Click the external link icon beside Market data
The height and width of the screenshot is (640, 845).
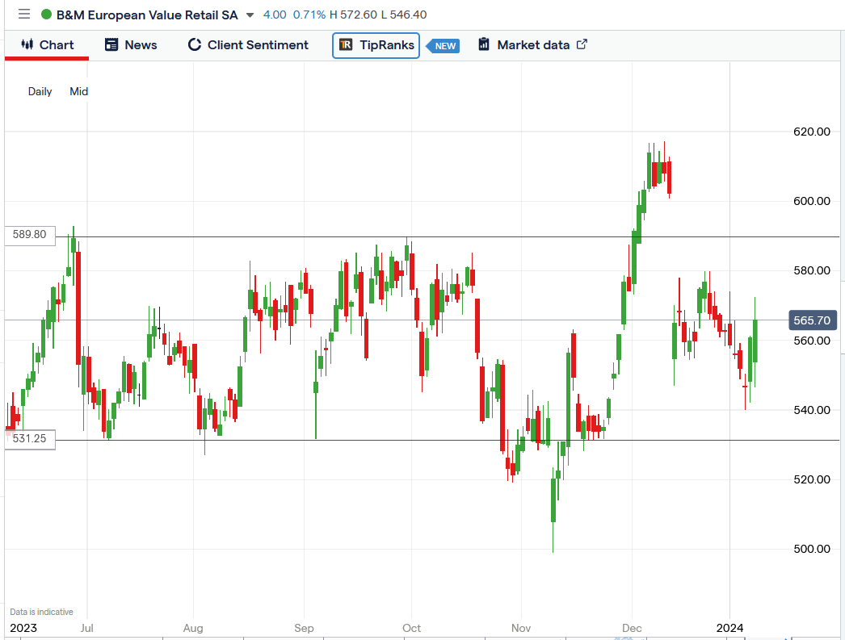pyautogui.click(x=582, y=44)
